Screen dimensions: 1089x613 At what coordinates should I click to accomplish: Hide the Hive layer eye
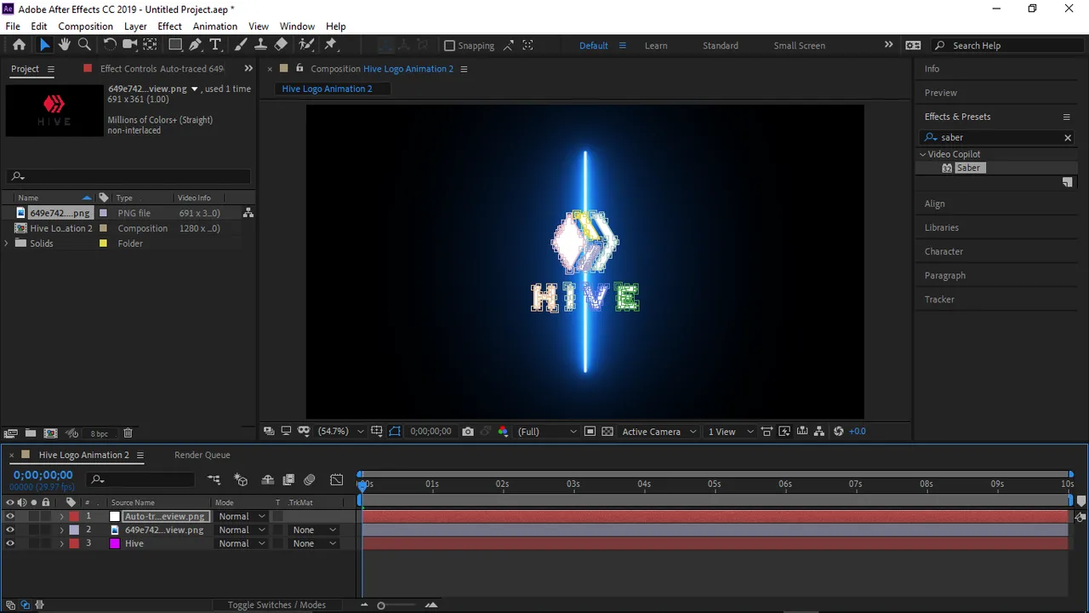(10, 543)
